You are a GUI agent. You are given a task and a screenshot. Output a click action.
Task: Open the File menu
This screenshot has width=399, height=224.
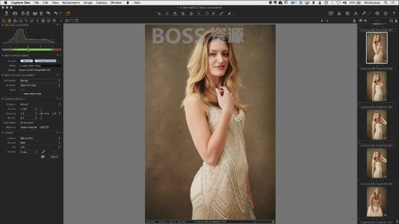click(36, 3)
